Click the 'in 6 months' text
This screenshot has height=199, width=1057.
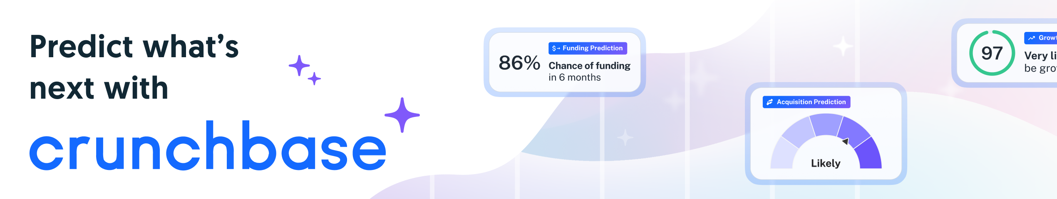click(574, 78)
